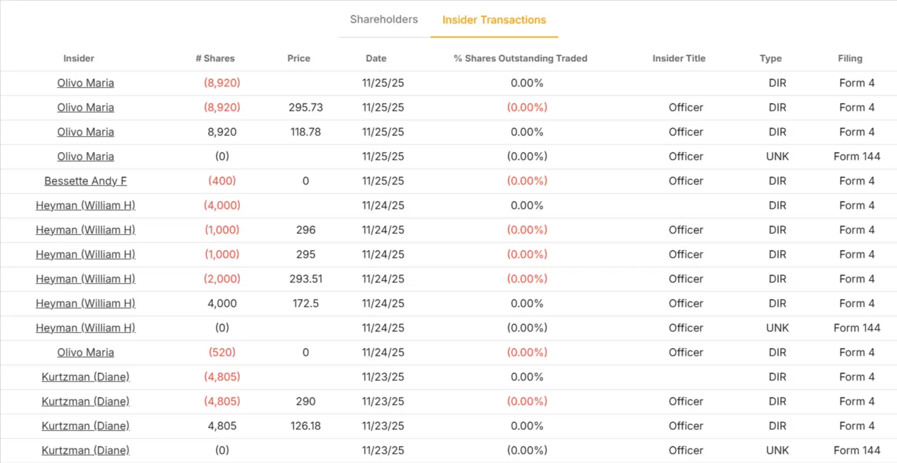Open Olivo Maria link with (520) shares
897x463 pixels.
pos(86,352)
